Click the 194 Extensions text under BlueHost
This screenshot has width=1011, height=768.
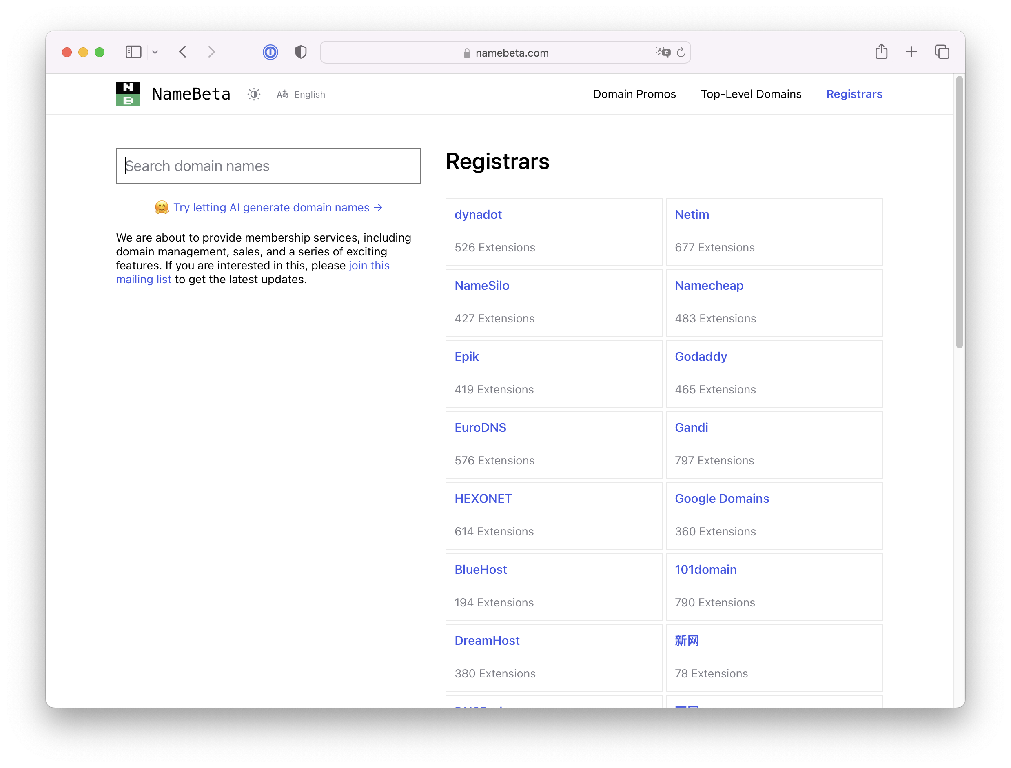point(494,602)
